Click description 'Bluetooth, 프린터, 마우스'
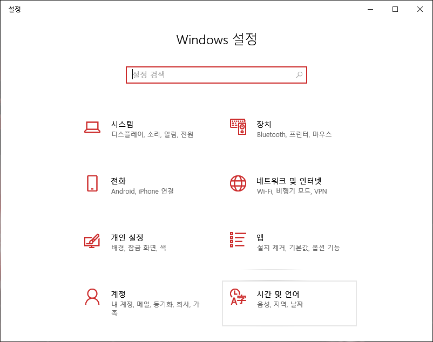This screenshot has height=342, width=433. [294, 135]
